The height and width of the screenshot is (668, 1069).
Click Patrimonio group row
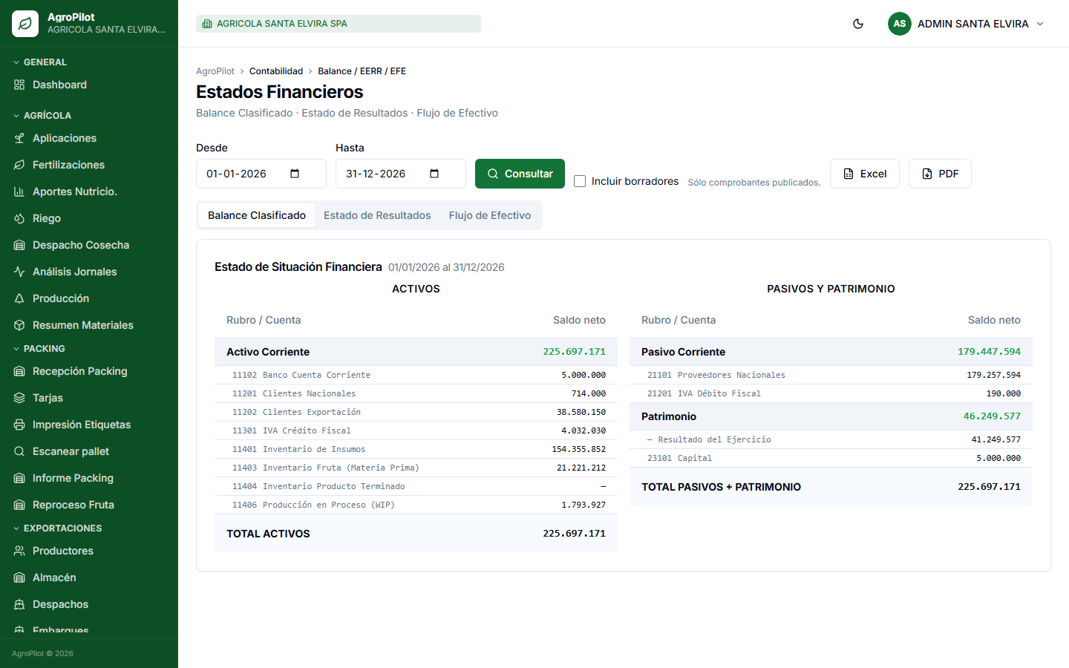(x=831, y=416)
